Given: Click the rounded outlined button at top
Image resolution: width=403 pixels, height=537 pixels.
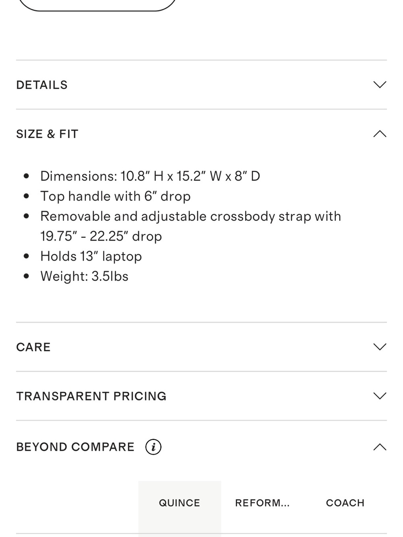Looking at the screenshot, I should tap(98, 4).
